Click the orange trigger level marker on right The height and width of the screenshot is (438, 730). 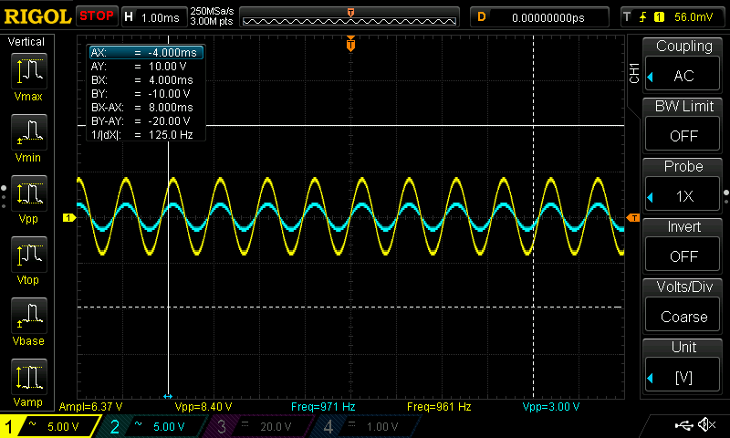coord(633,217)
